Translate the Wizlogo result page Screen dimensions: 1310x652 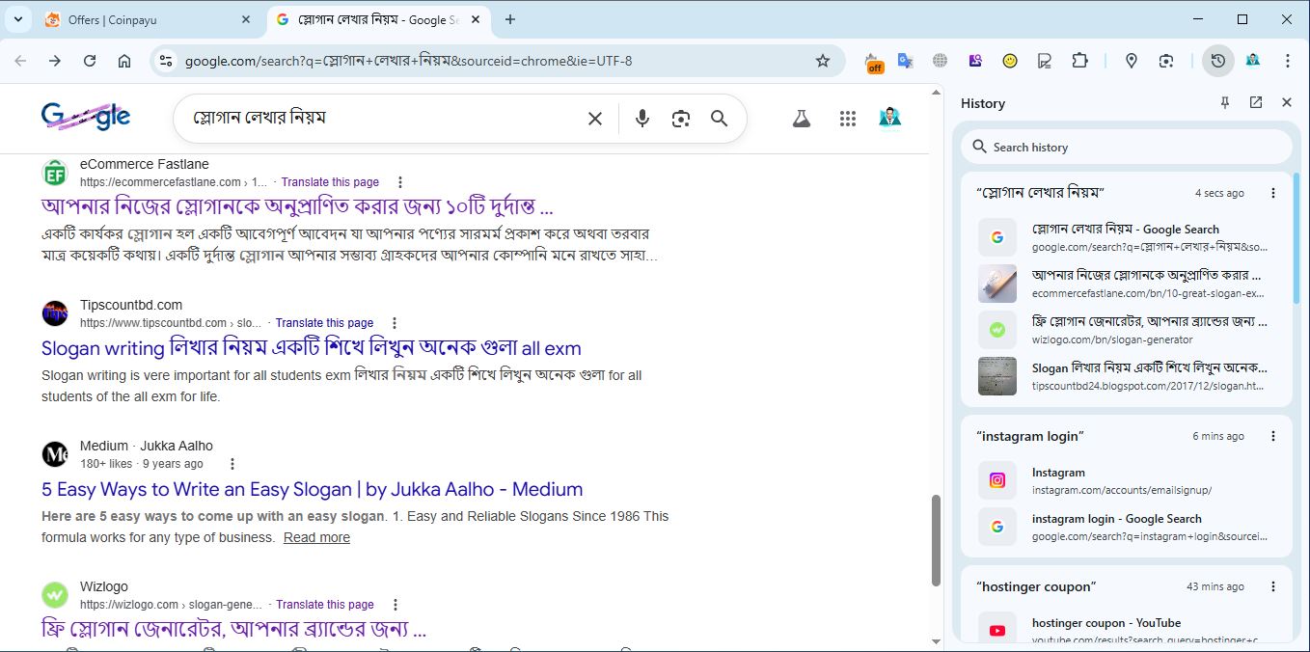[325, 605]
